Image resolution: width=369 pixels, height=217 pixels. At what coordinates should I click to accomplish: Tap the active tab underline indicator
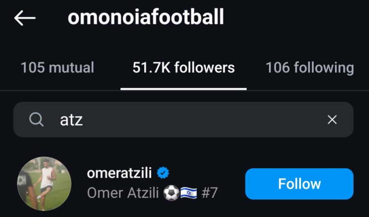tap(184, 89)
